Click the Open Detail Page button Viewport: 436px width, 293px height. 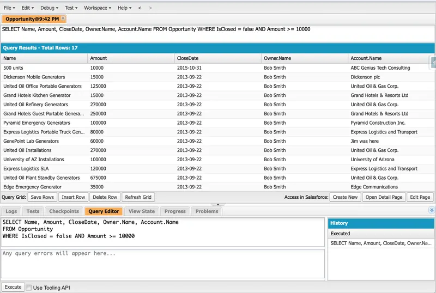tap(384, 197)
